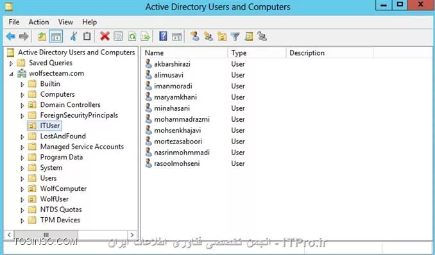Click the app icon in title bar
435x255 pixels.
point(8,6)
